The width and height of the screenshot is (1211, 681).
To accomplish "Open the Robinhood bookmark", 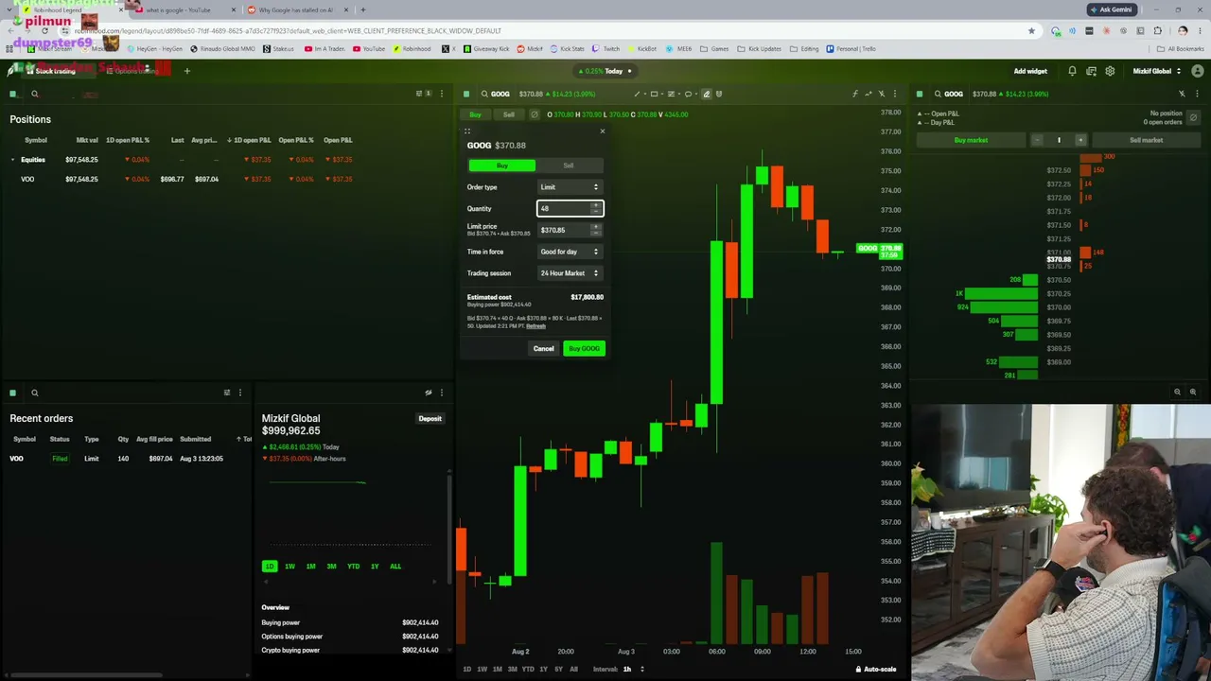I will pyautogui.click(x=412, y=48).
